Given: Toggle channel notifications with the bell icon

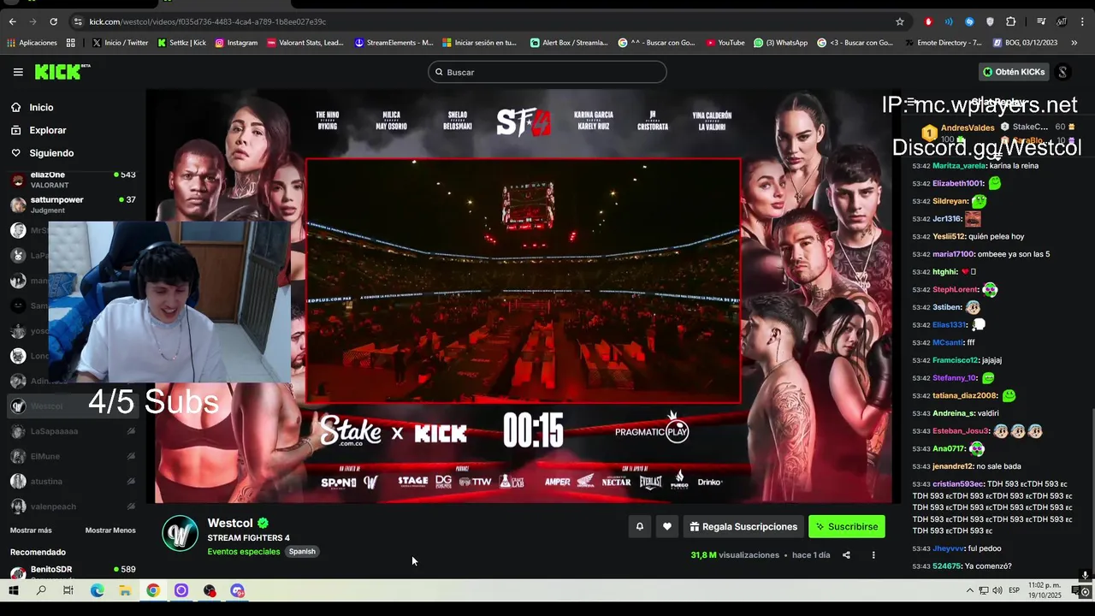Looking at the screenshot, I should (639, 527).
